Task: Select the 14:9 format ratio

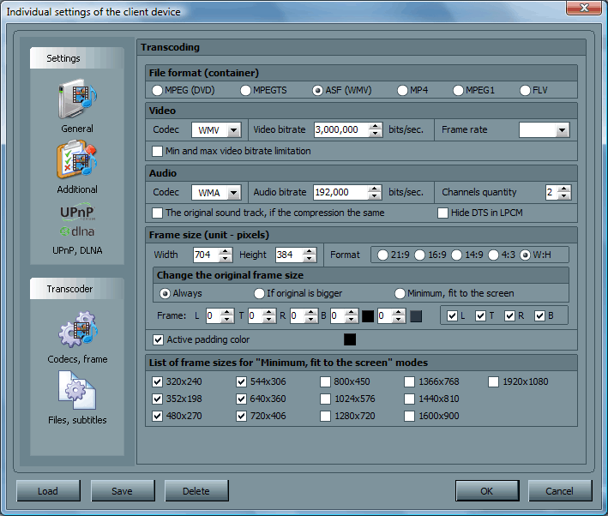Action: tap(457, 255)
